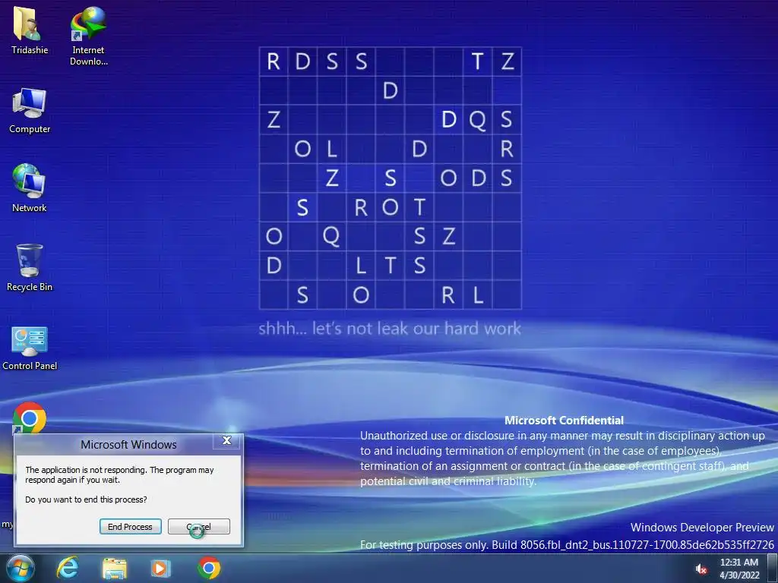Click the 'shhh... let's not leak our hard work' text
Viewport: 778px width, 583px height.
390,328
